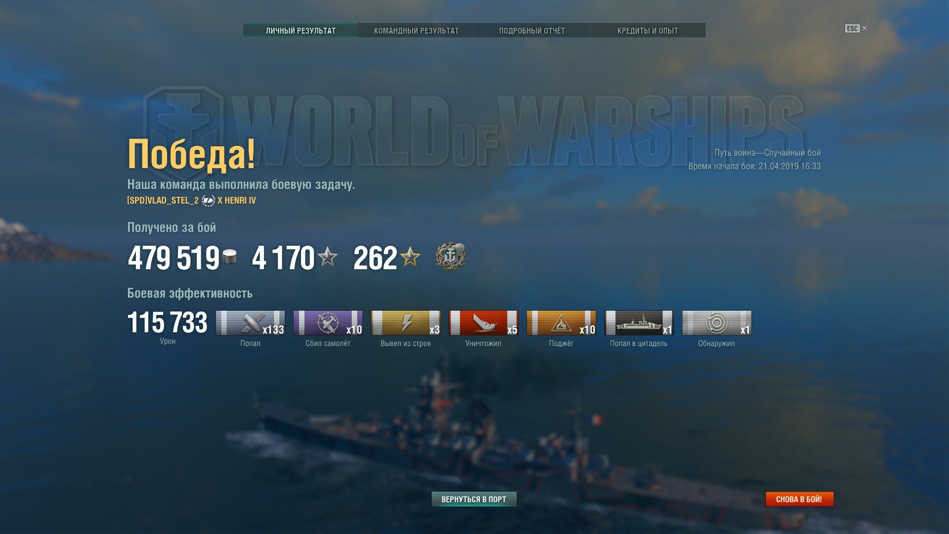This screenshot has height=534, width=949.
Task: Open the Командный результат tab
Action: click(416, 31)
